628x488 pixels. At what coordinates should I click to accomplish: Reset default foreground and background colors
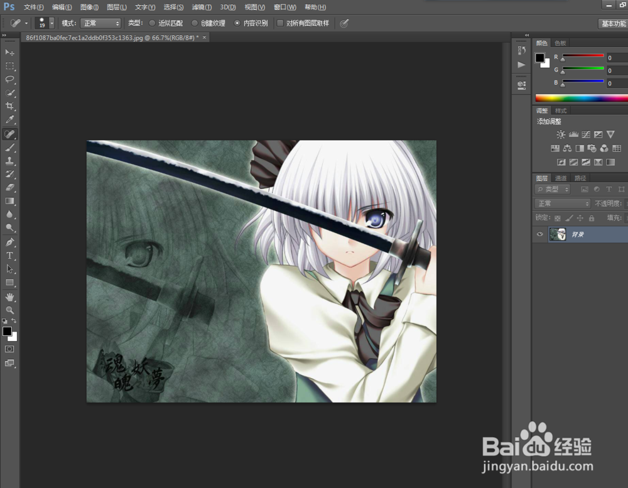coord(4,321)
